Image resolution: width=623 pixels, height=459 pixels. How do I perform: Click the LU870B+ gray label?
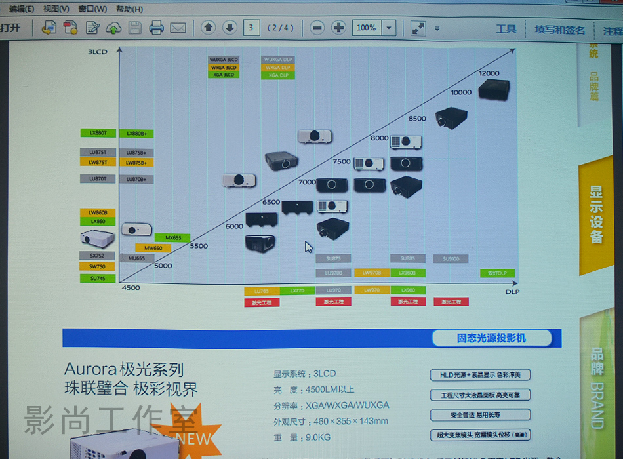(x=136, y=179)
